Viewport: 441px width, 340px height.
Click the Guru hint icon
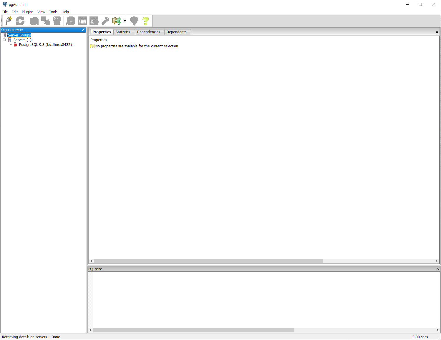pos(134,21)
